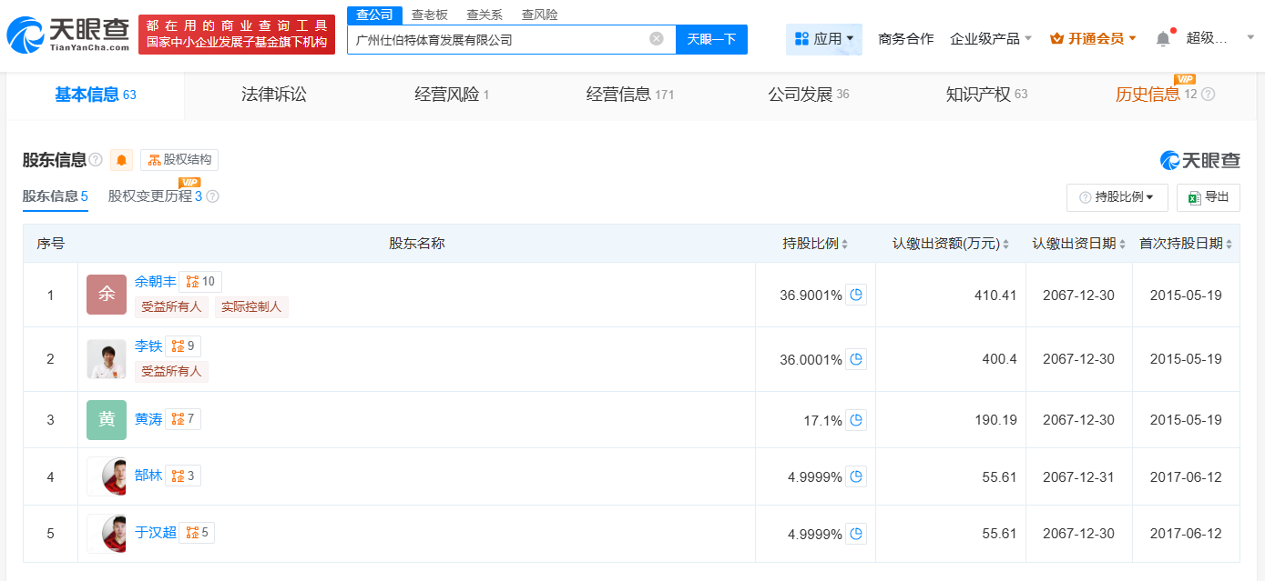The height and width of the screenshot is (581, 1265).
Task: Click the orange bell alert icon beside 股东信息
Action: [122, 160]
